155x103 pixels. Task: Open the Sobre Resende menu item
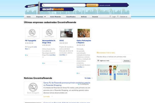[55, 17]
